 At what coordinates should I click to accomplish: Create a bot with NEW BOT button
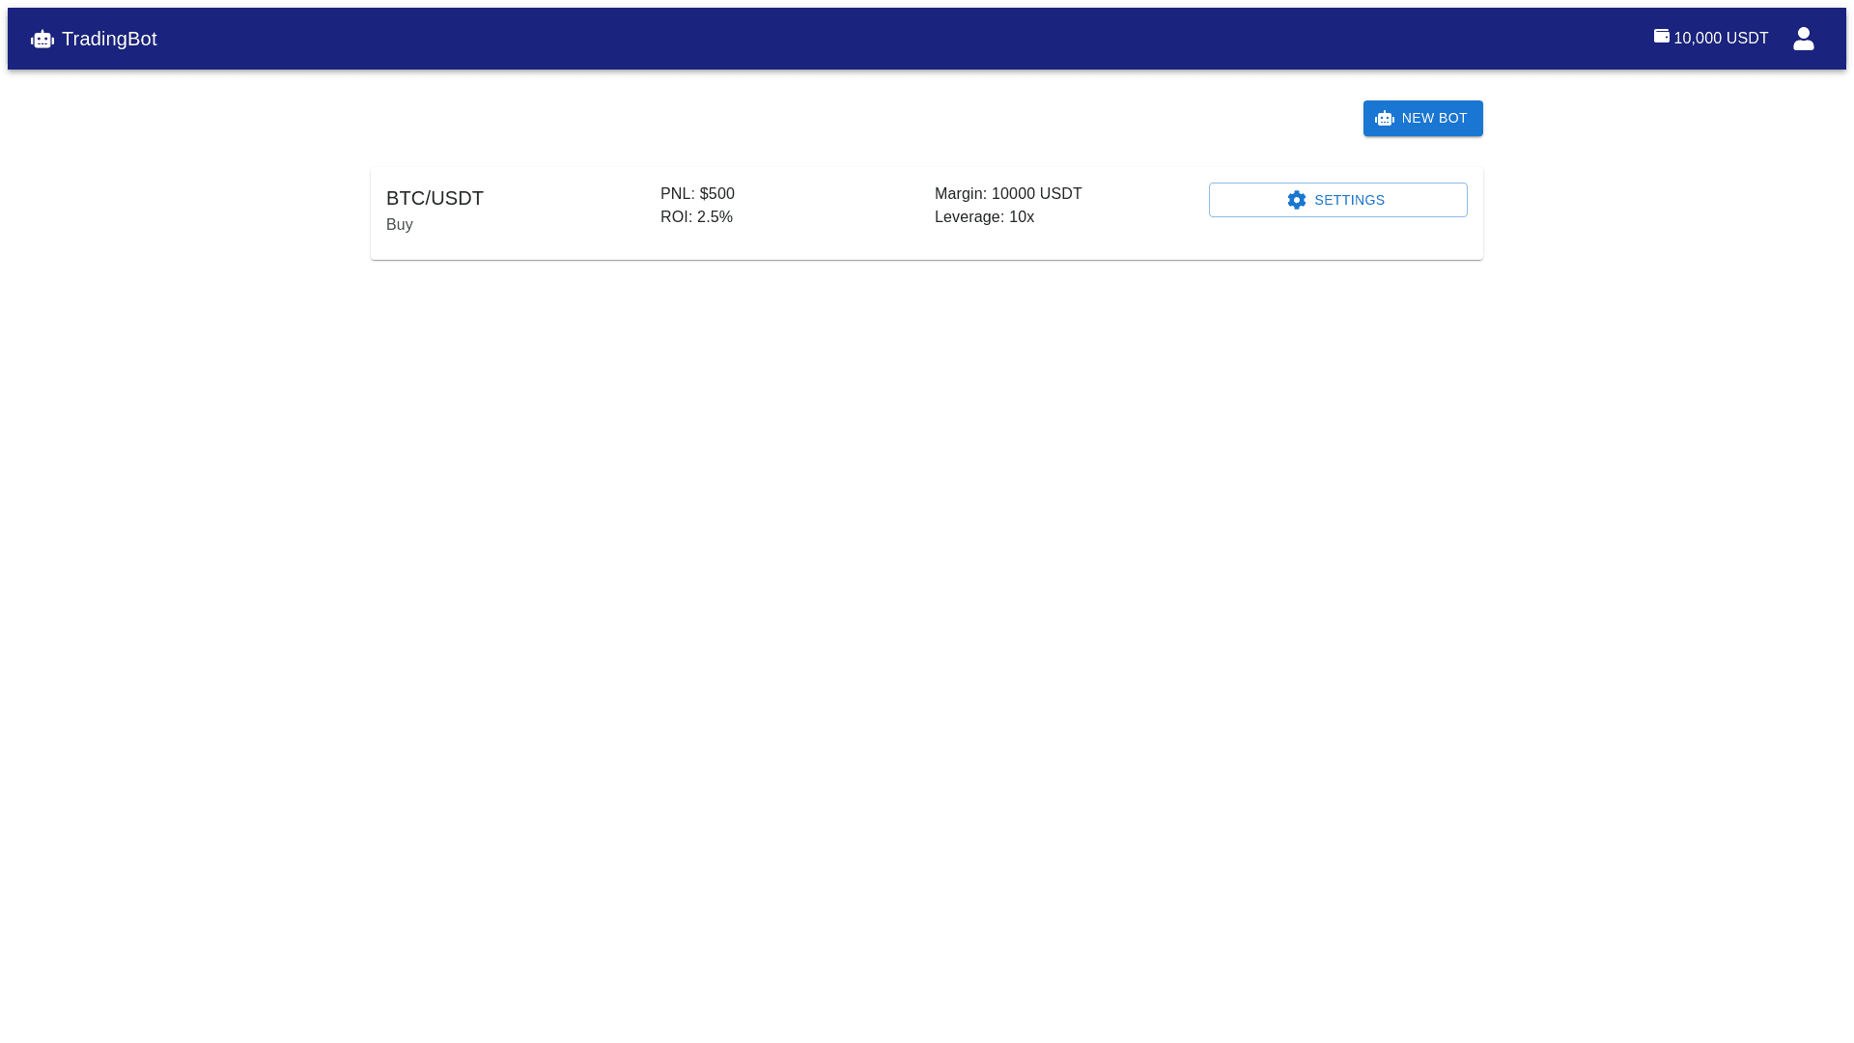(x=1422, y=118)
